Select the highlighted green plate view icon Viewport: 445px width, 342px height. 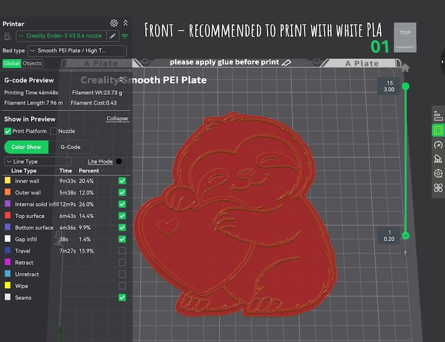438,130
